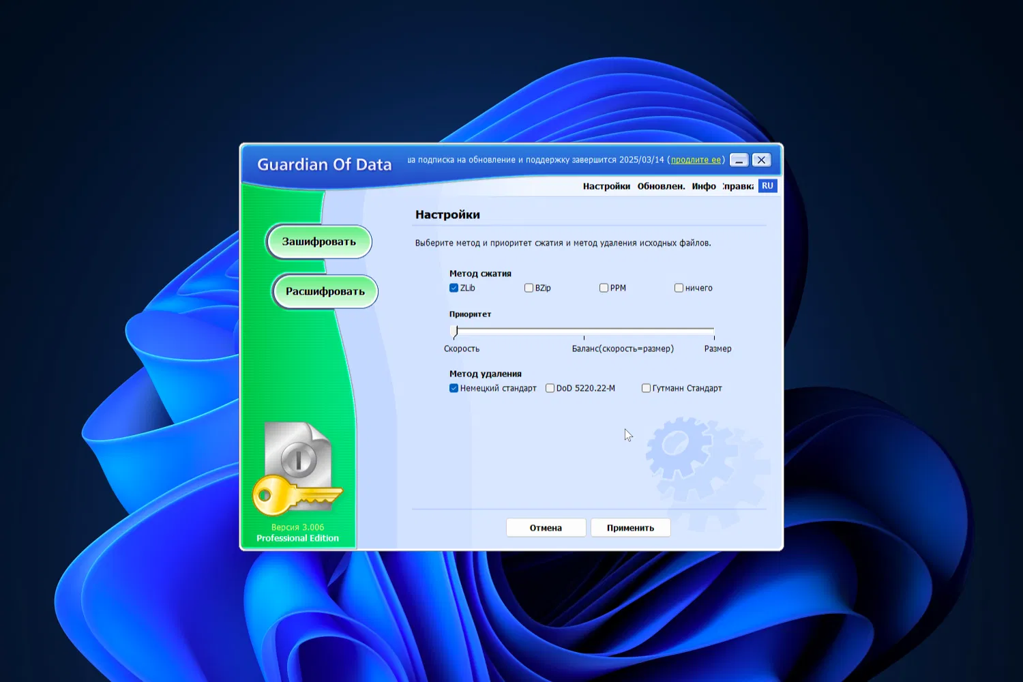Viewport: 1023px width, 682px height.
Task: Click the Размер slider label
Action: coord(717,349)
